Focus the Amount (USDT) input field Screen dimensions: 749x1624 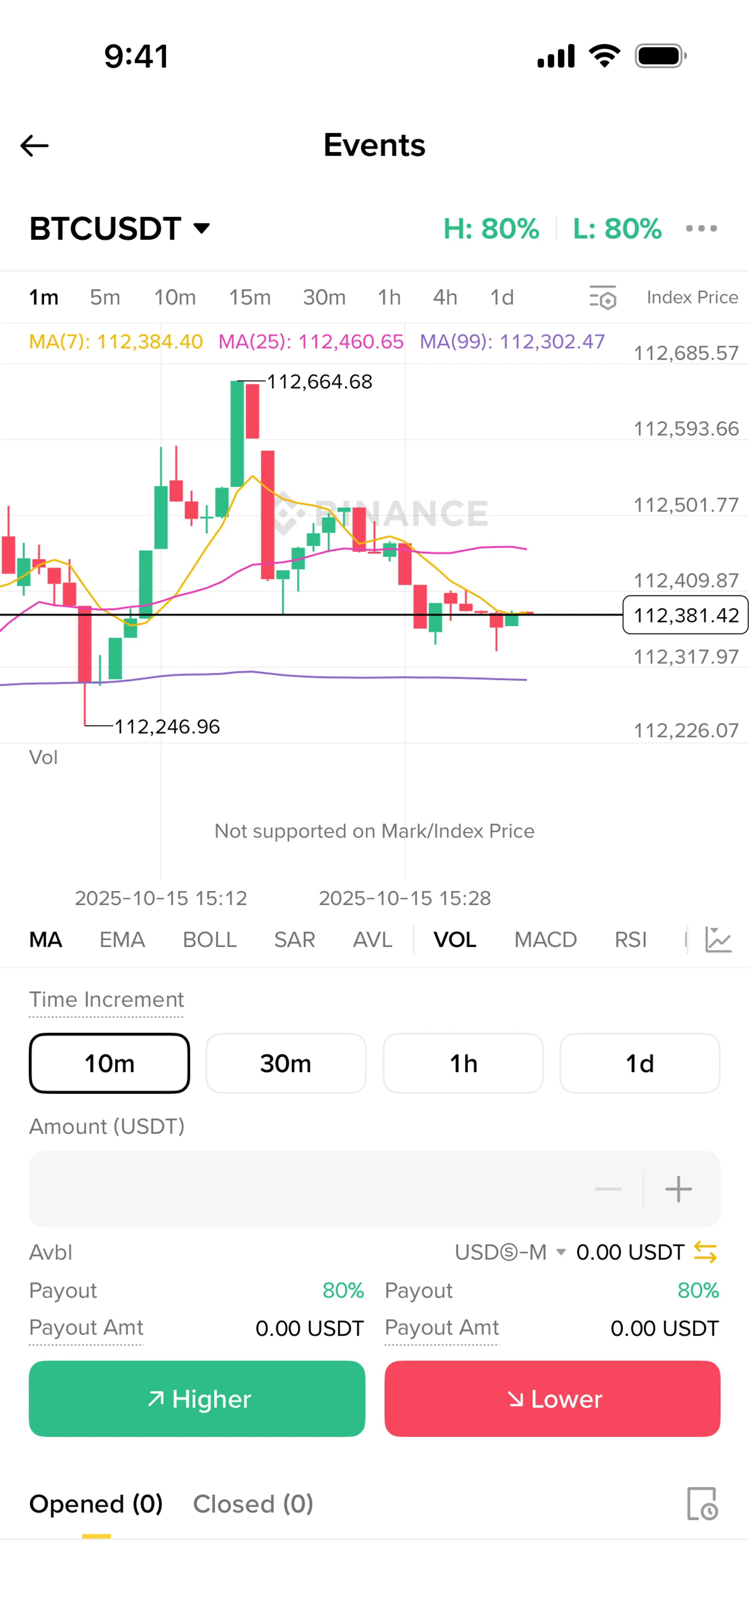[309, 1189]
